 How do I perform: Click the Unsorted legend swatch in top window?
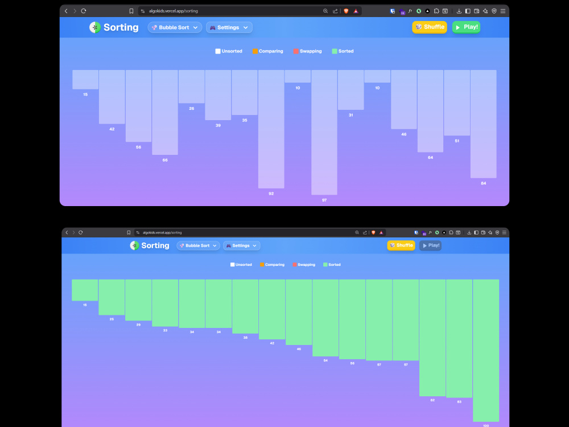coord(218,51)
